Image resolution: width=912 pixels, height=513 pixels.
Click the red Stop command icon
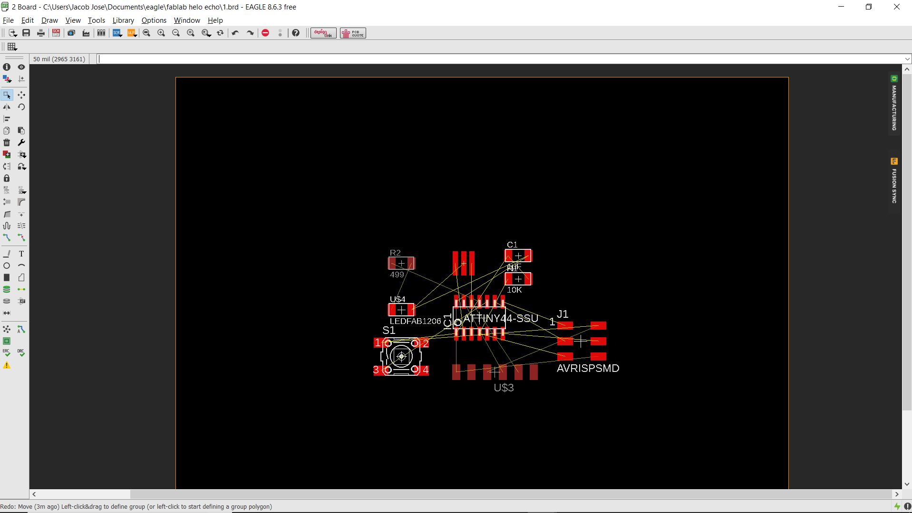(x=265, y=33)
